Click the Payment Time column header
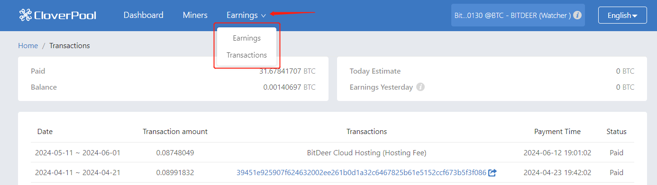The height and width of the screenshot is (185, 657). 557,132
